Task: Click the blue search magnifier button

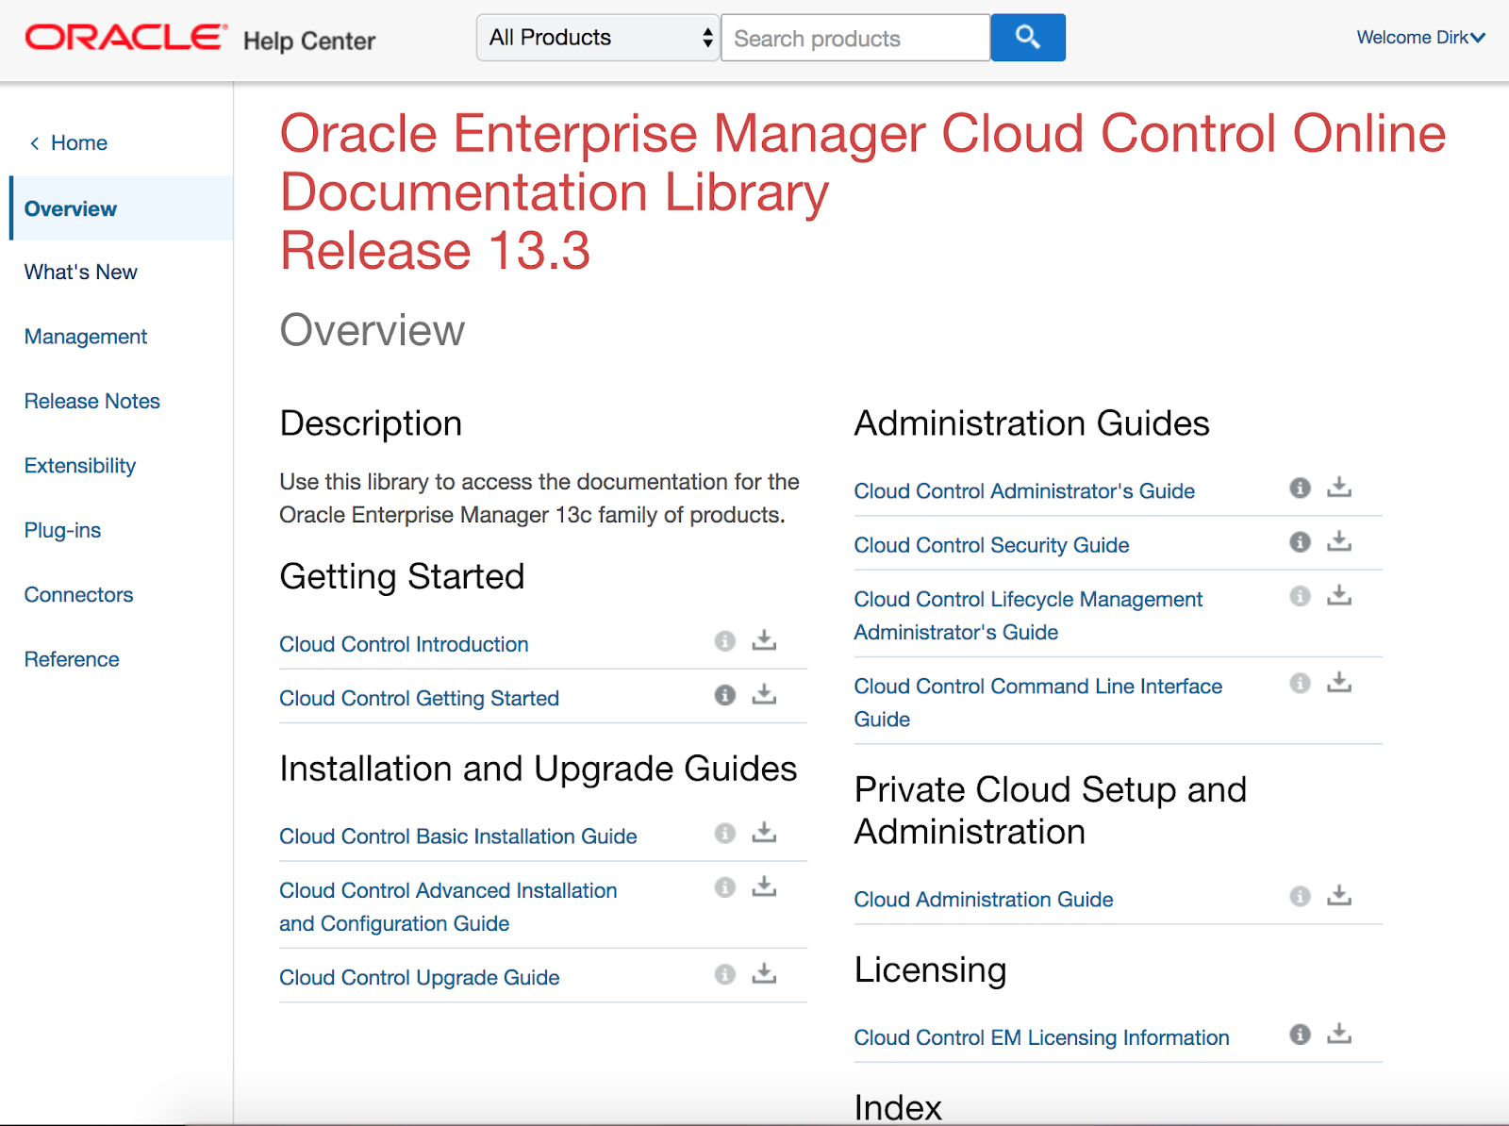Action: pyautogui.click(x=1028, y=38)
